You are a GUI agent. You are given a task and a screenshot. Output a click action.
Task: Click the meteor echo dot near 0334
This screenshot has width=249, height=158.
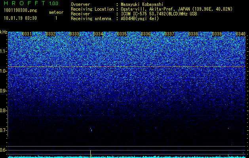[91, 130]
